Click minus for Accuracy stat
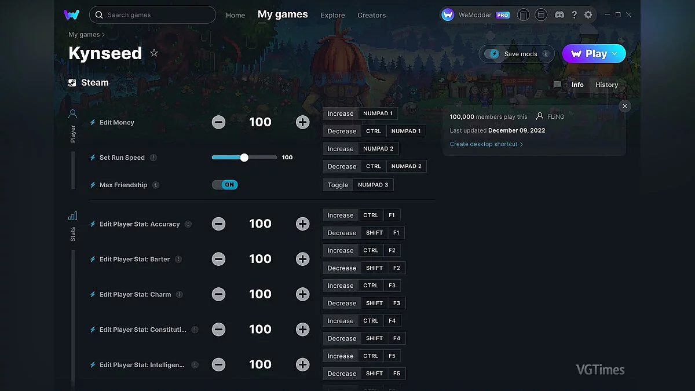Screen dimensions: 695x391 pyautogui.click(x=218, y=224)
